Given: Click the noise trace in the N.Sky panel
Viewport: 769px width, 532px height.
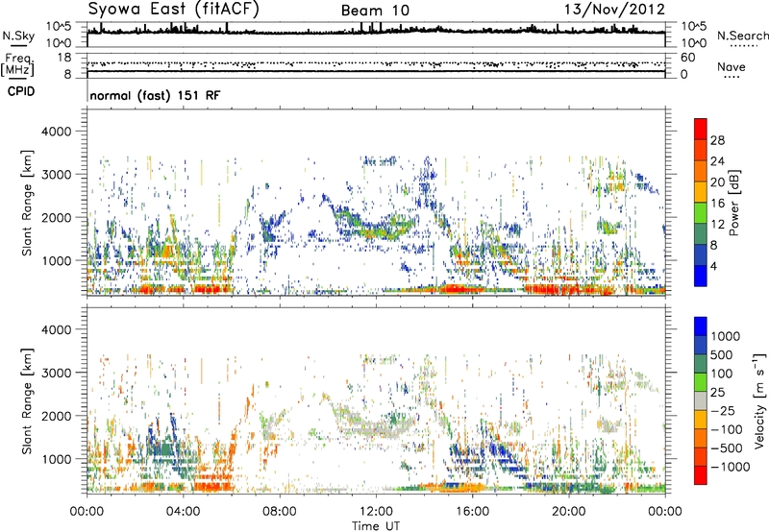Looking at the screenshot, I should pos(376,32).
